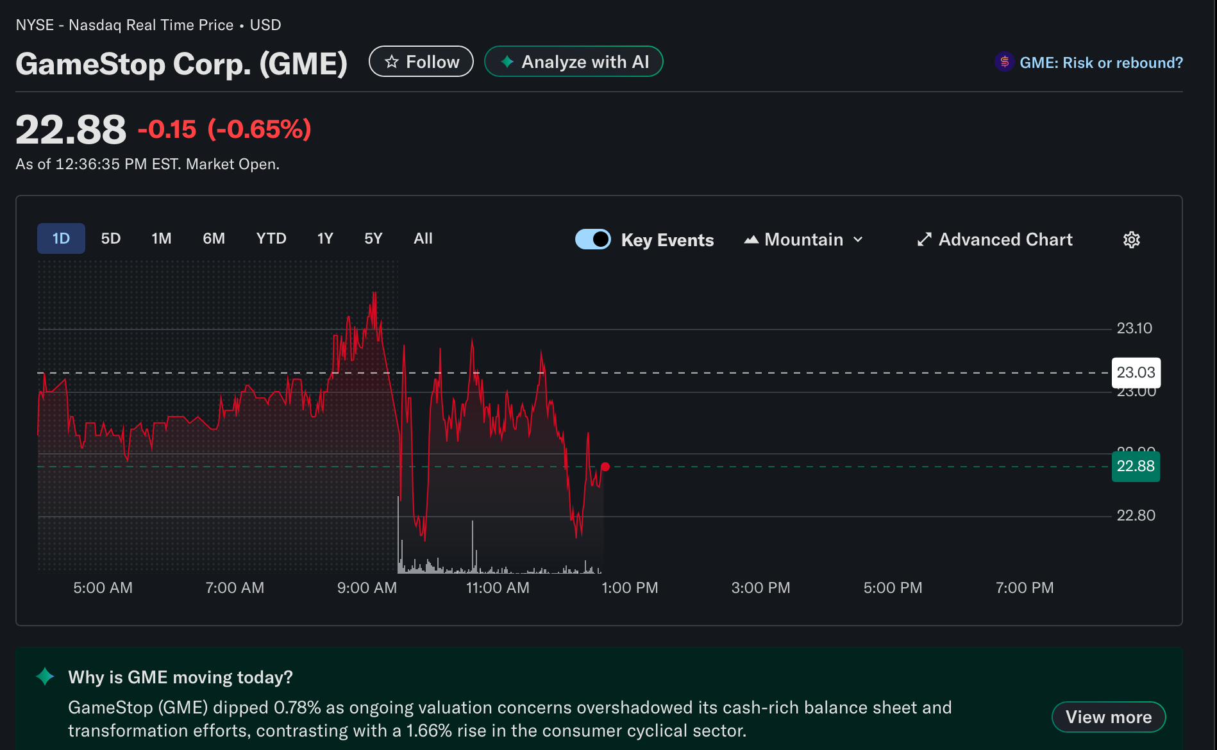The image size is (1217, 750).
Task: Click the 11:00 AM time axis label
Action: (498, 588)
